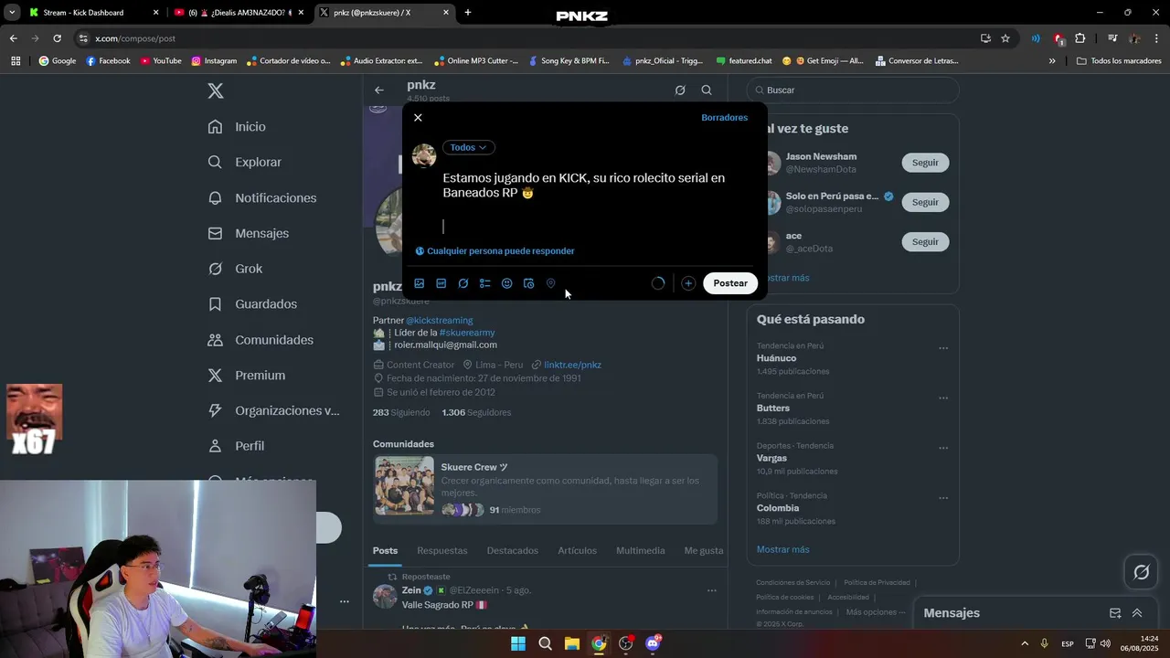Open new browser tab
The image size is (1170, 658).
point(468,13)
